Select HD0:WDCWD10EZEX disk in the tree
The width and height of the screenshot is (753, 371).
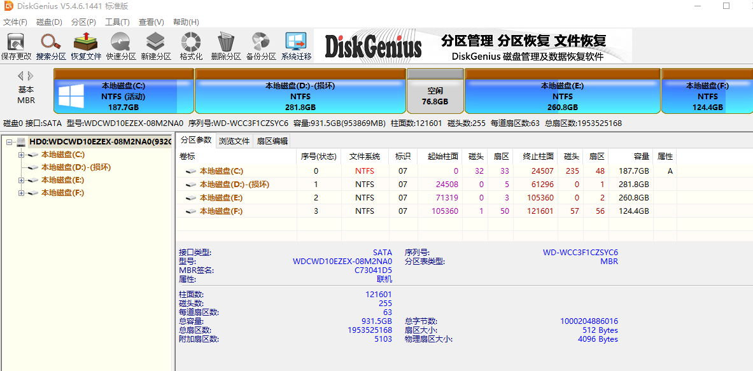click(x=100, y=142)
